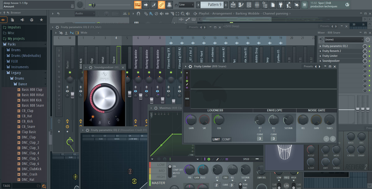
Task: Open the Pattern 9 selector
Action: [211, 5]
